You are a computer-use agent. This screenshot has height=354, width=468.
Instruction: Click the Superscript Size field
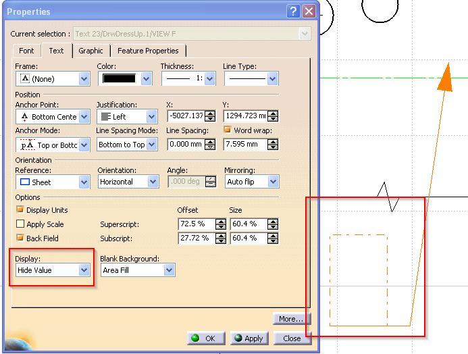point(249,224)
